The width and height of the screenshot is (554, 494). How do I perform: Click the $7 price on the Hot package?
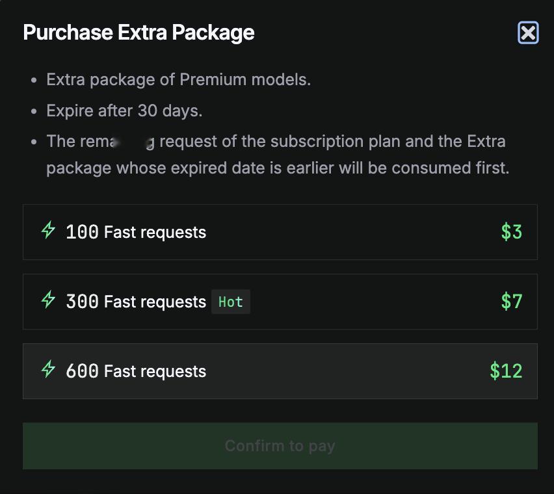point(511,302)
